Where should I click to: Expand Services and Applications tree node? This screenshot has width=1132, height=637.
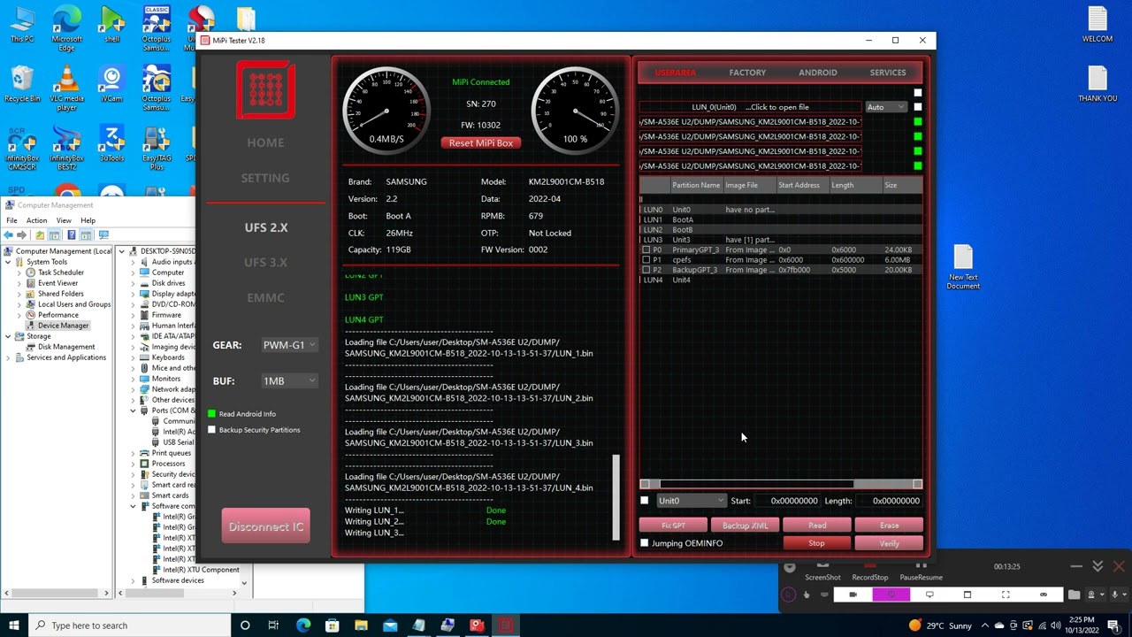(9, 357)
